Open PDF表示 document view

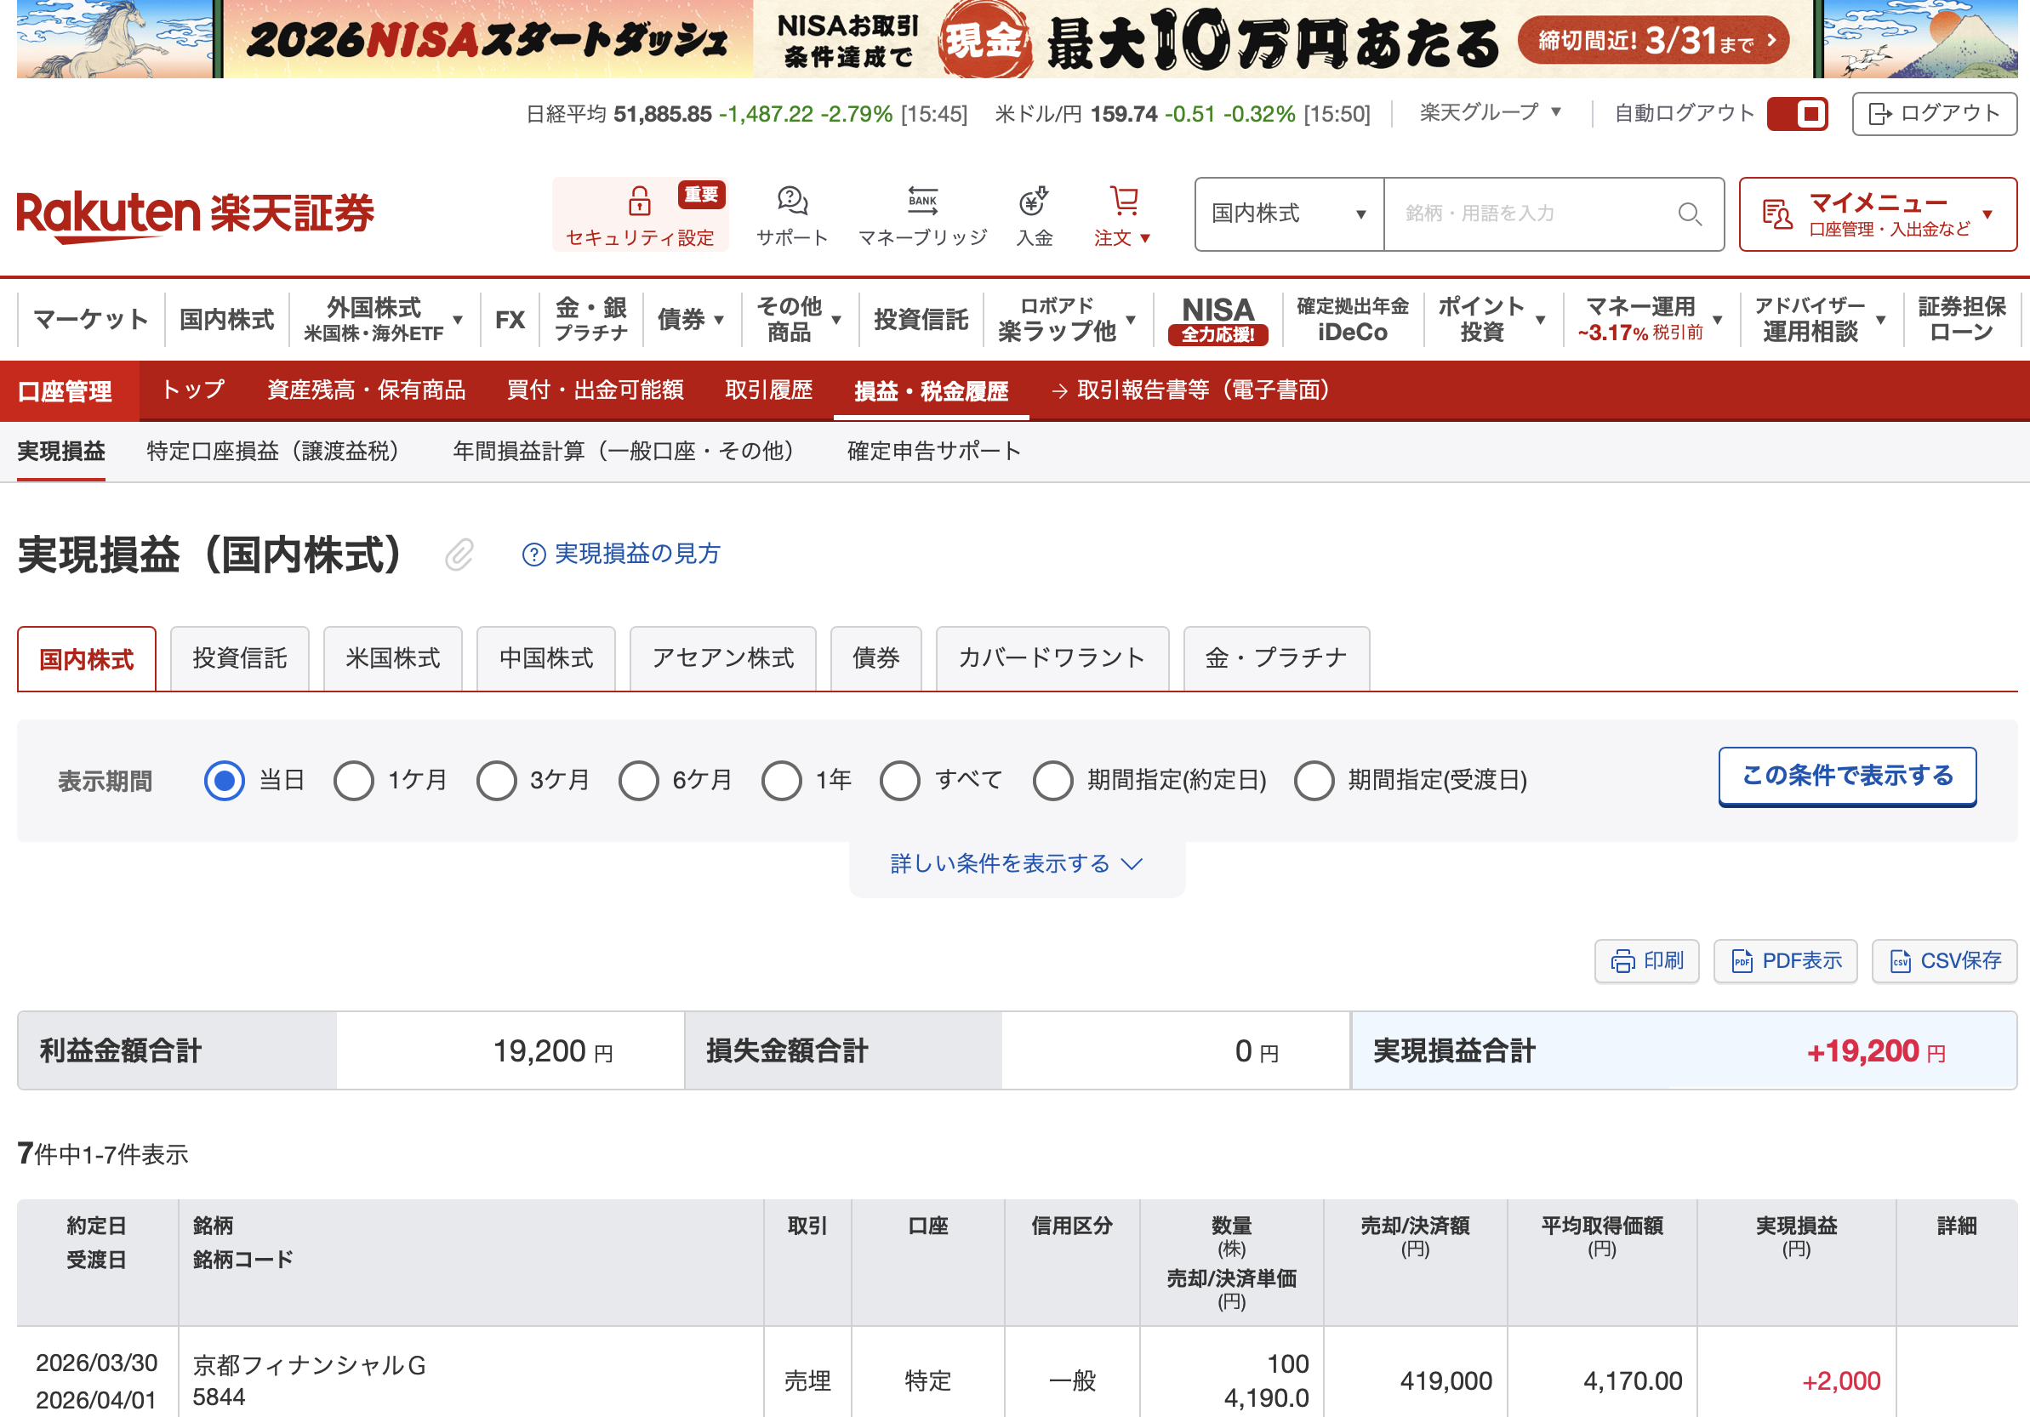click(1785, 961)
